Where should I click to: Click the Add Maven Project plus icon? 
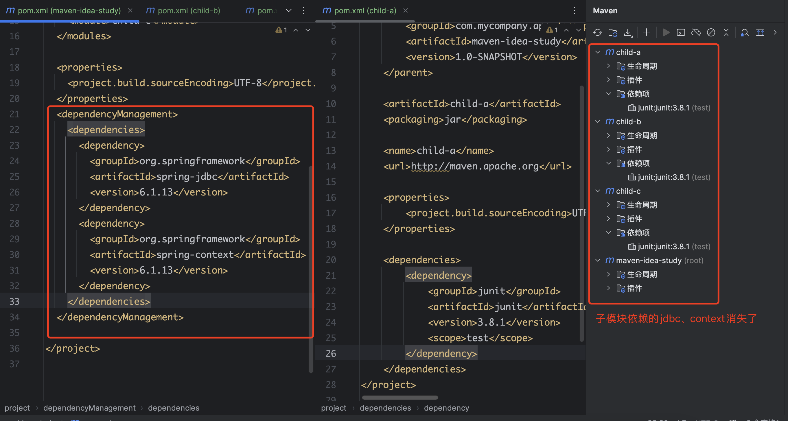click(x=646, y=32)
